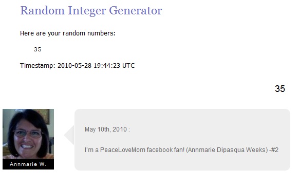Click the generated random number 35
The height and width of the screenshot is (188, 299).
coord(38,49)
